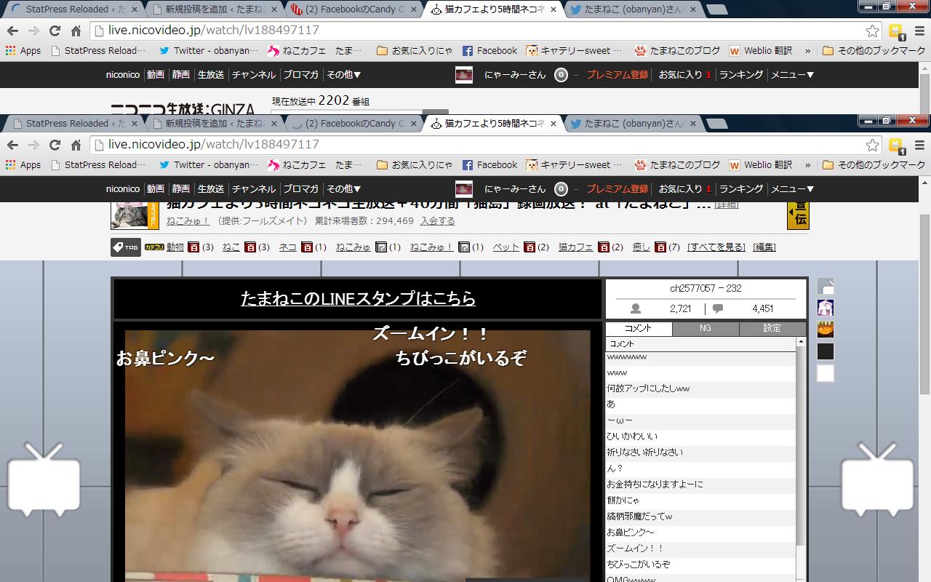
Task: Click [編集] tag edit link
Action: click(764, 247)
